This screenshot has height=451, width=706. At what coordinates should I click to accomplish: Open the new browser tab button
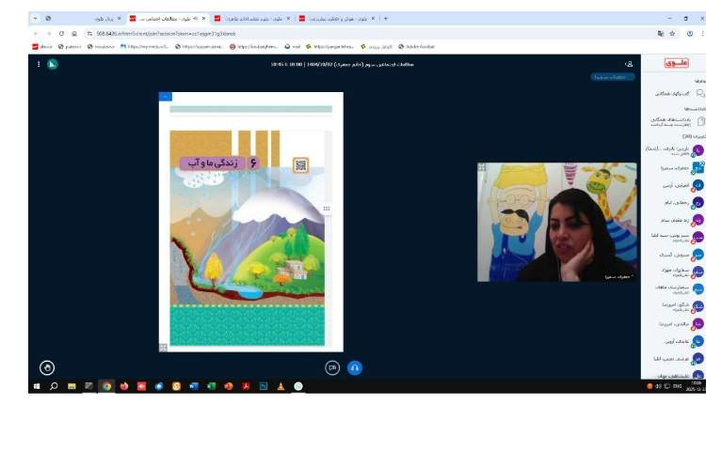[386, 18]
